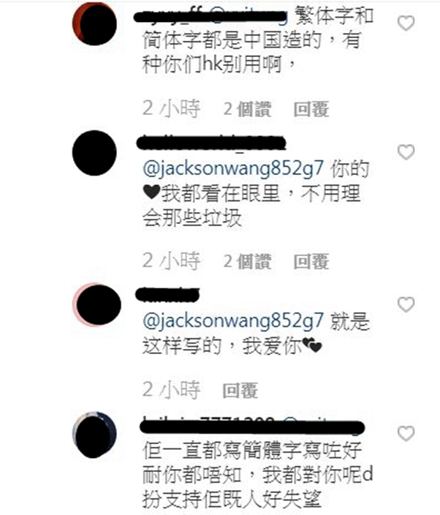
Task: Like the comment about 繁体字和简体字
Action: pyautogui.click(x=406, y=23)
